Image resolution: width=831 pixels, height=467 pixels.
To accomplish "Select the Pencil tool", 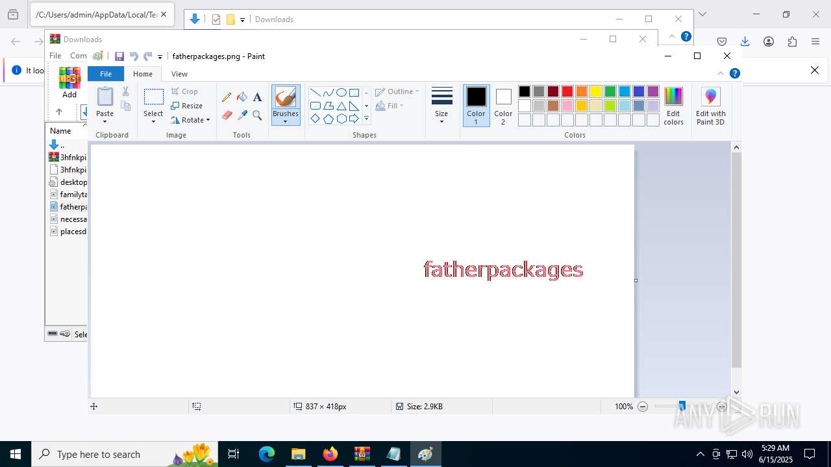I will [x=227, y=97].
